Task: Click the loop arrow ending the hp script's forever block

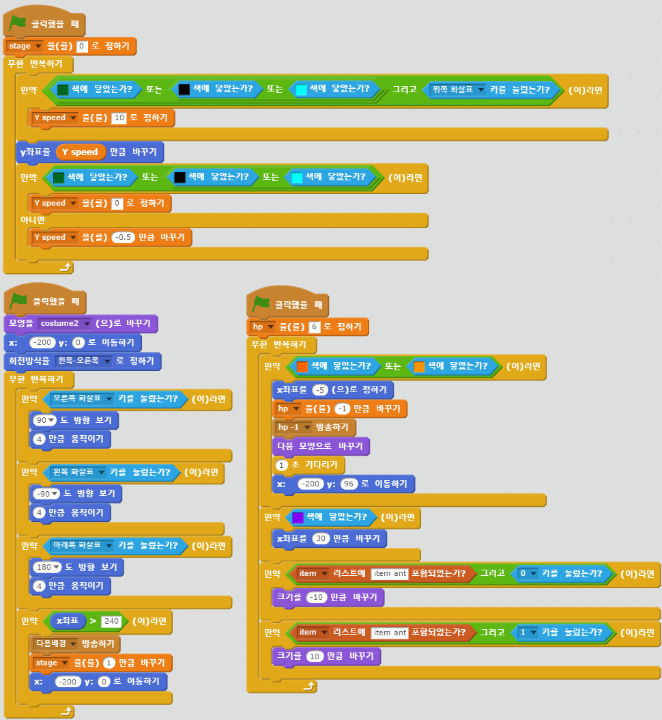Action: pos(310,686)
